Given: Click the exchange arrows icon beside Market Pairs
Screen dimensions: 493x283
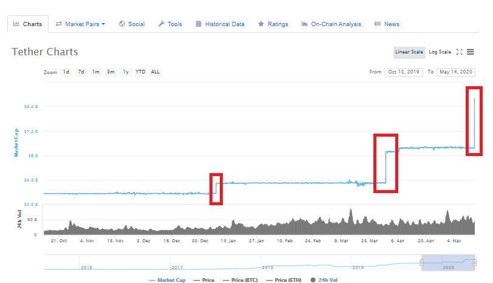Looking at the screenshot, I should point(58,24).
